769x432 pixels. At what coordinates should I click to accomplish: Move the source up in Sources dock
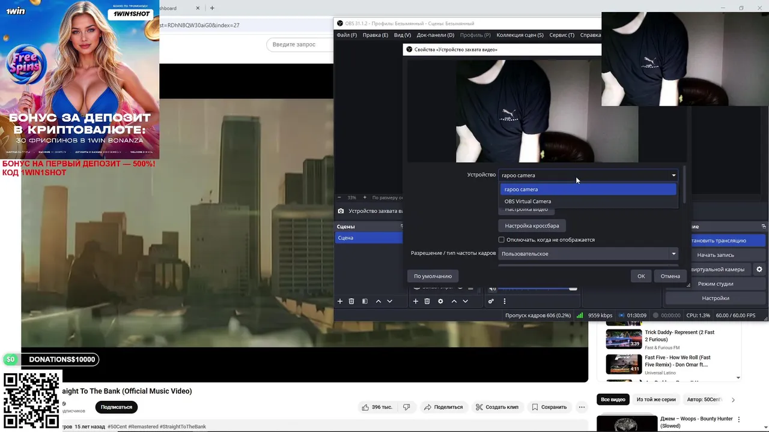pos(454,301)
